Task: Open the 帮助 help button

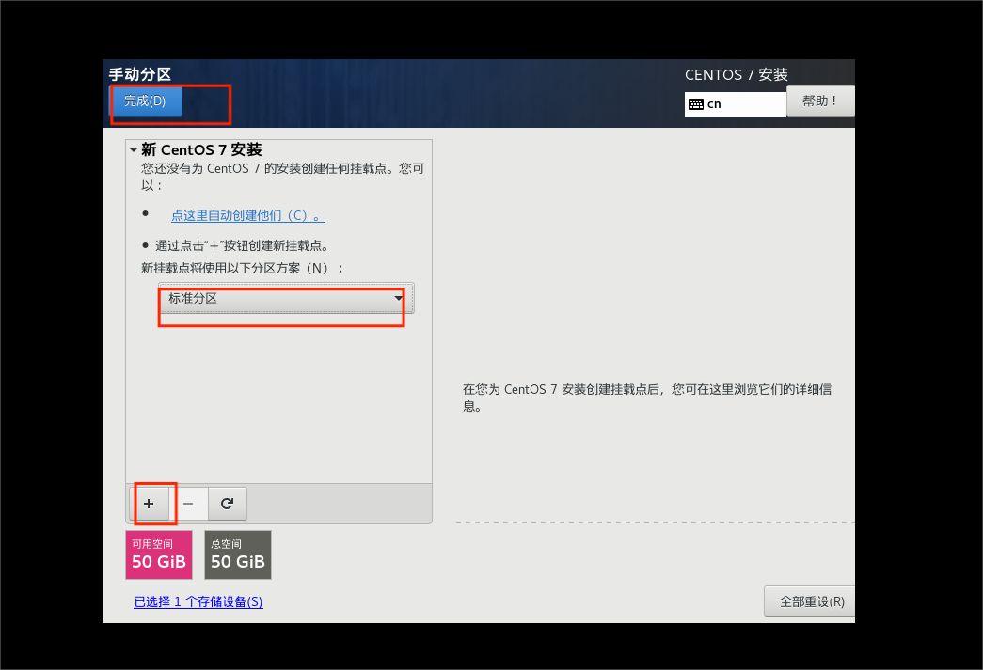Action: [x=820, y=101]
